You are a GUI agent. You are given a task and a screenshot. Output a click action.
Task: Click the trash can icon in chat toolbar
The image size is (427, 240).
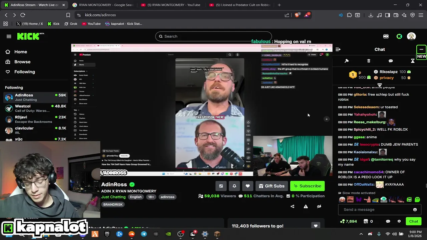point(369,61)
